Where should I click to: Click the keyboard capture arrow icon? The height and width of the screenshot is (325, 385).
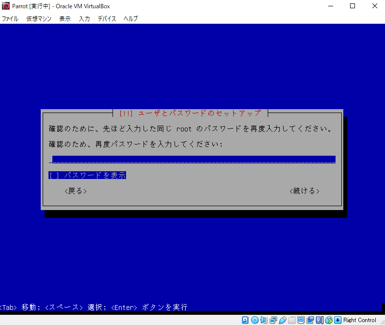[x=337, y=320]
